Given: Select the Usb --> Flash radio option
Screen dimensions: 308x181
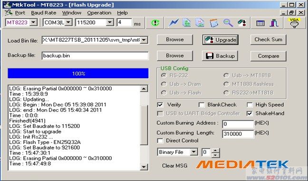Looking at the screenshot, I should [164, 93].
